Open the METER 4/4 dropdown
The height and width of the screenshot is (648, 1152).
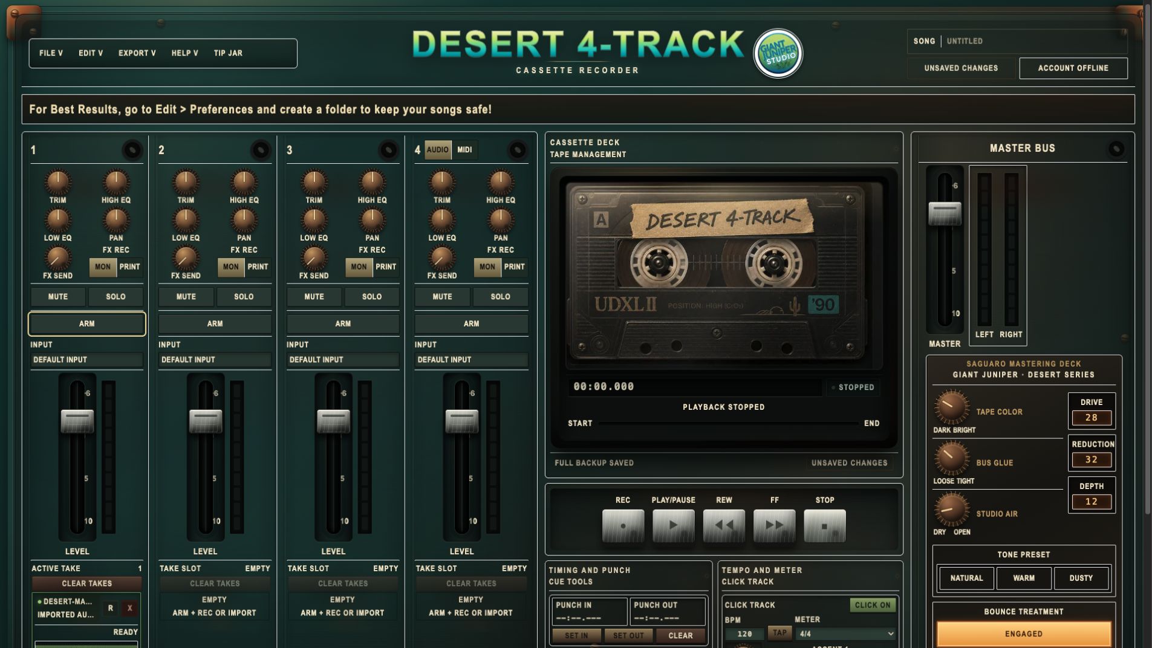pyautogui.click(x=845, y=634)
